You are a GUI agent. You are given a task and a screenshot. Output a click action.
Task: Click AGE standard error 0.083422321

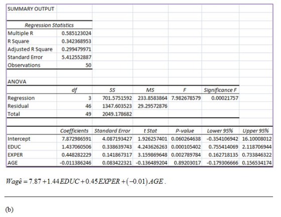pos(117,163)
